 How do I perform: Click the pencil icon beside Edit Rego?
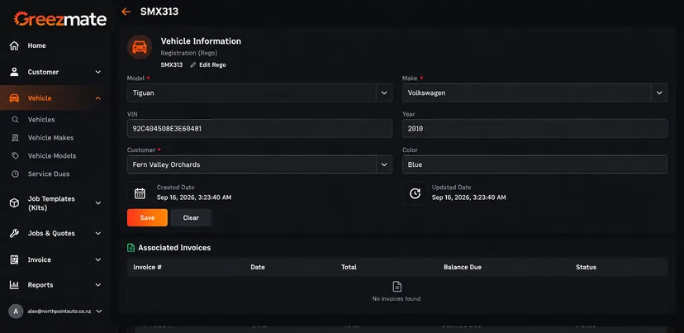point(193,64)
